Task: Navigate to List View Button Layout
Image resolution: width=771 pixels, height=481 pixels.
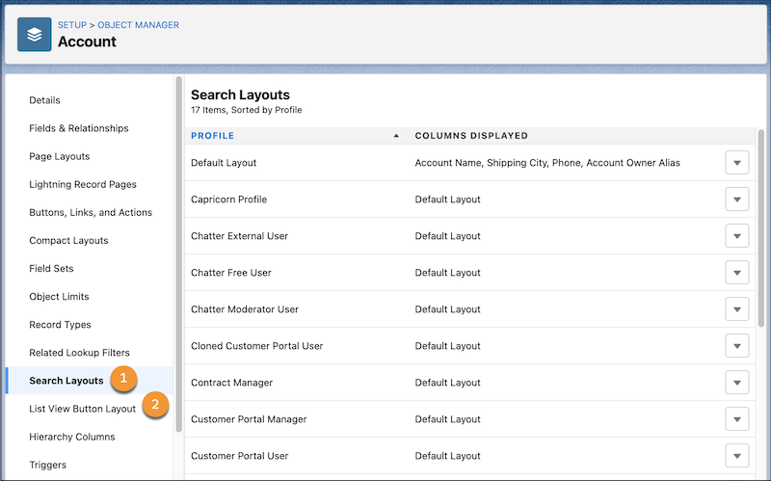Action: pyautogui.click(x=83, y=409)
